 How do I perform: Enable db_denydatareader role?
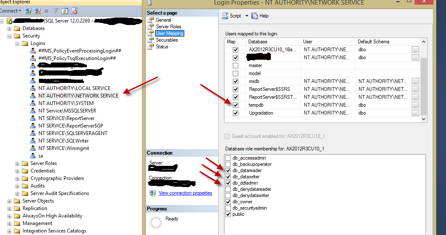point(228,189)
